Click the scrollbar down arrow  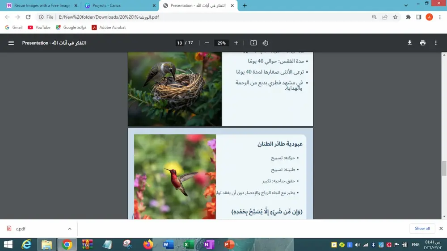tap(444, 217)
